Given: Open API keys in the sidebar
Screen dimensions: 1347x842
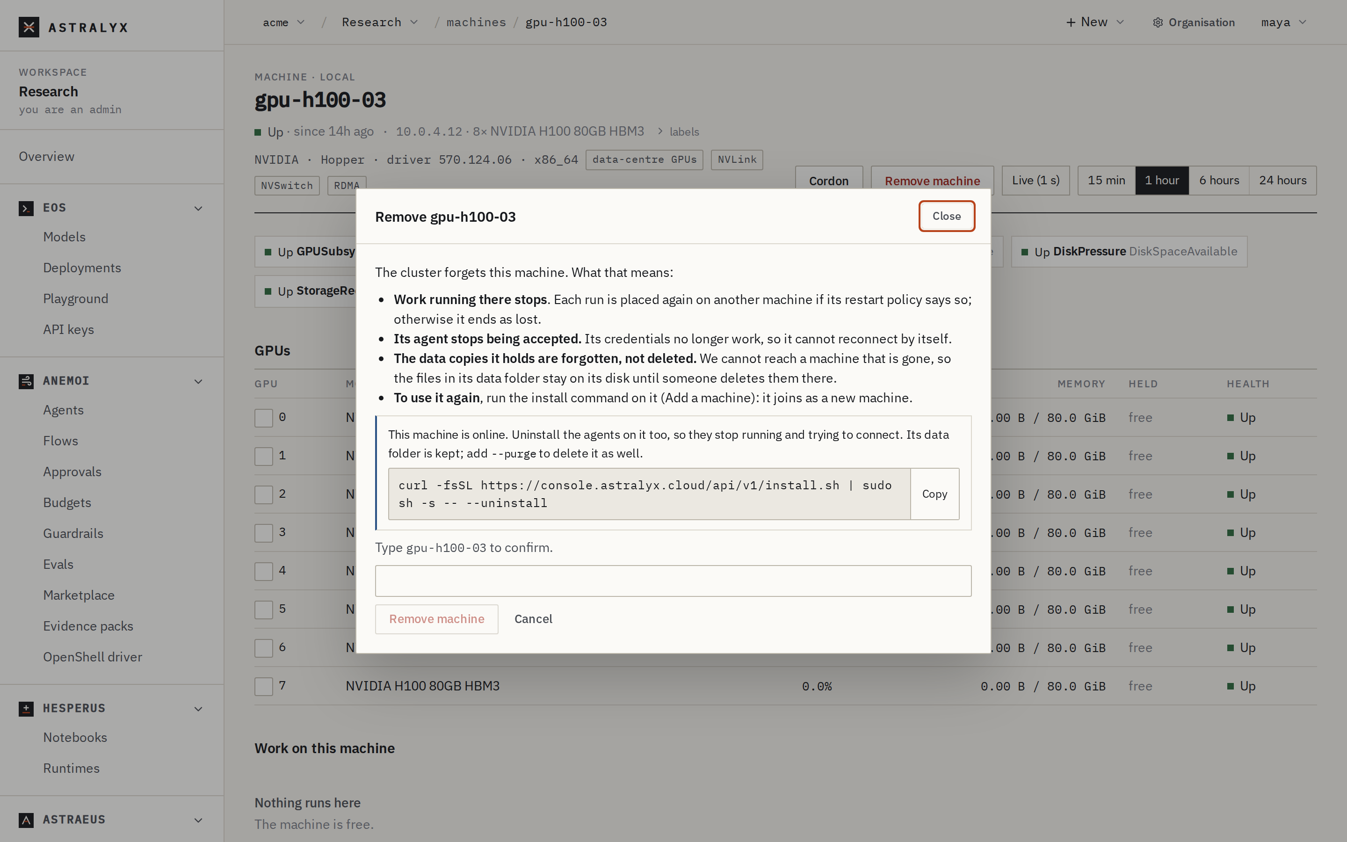Looking at the screenshot, I should (68, 330).
